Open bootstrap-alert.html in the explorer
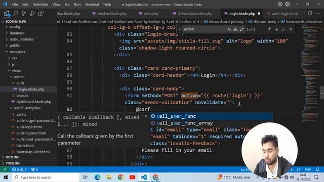This screenshot has width=324, height=182. 28,152
